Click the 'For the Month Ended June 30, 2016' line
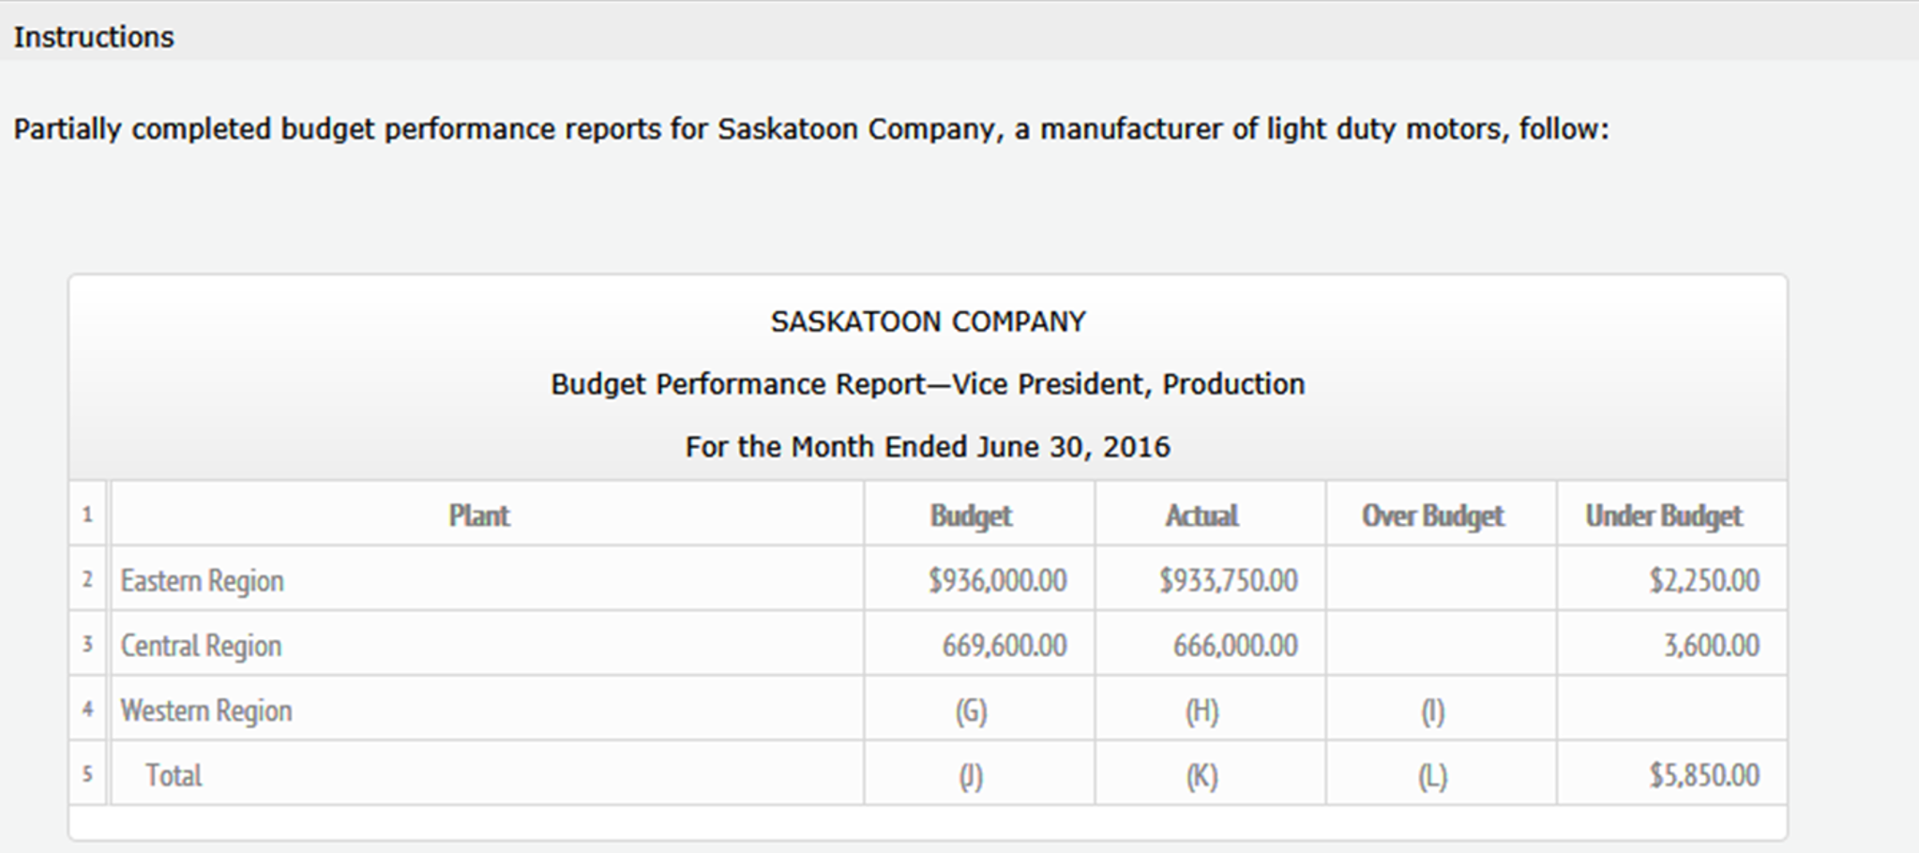Image resolution: width=1919 pixels, height=853 pixels. pos(928,446)
